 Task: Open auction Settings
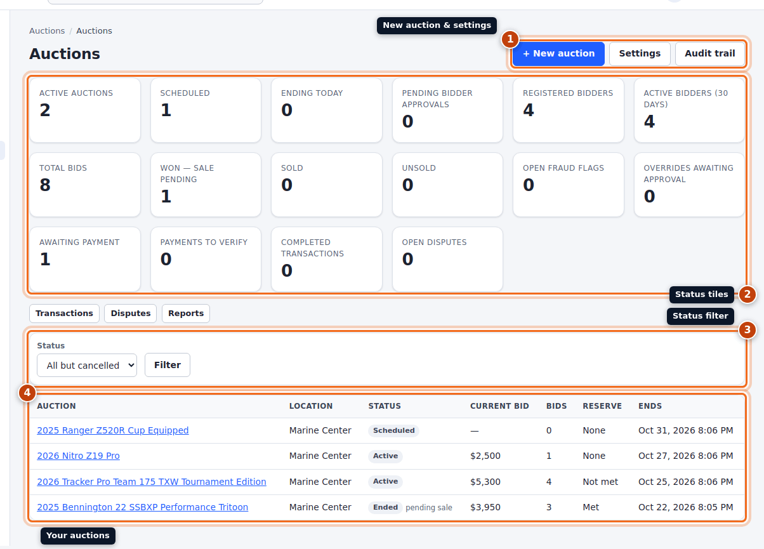640,54
